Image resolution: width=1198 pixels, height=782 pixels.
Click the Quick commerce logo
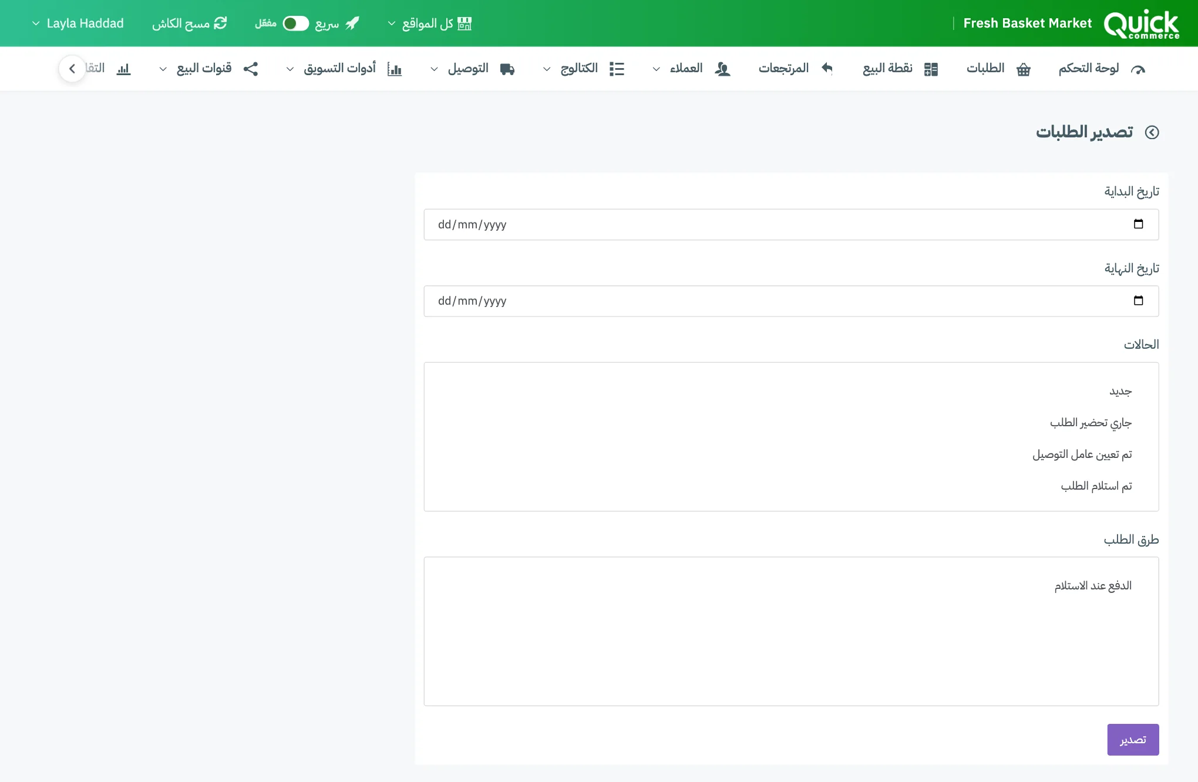click(1141, 24)
